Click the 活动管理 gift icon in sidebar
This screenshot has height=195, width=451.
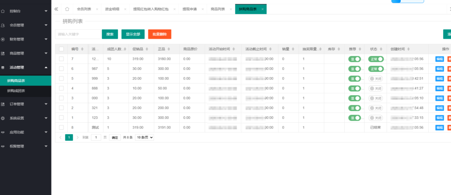coord(3,68)
